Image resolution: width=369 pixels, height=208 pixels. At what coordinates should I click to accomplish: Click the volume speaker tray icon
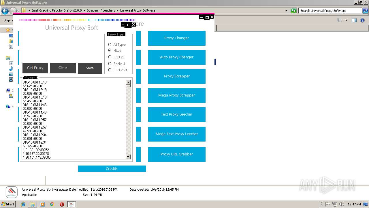click(342, 204)
